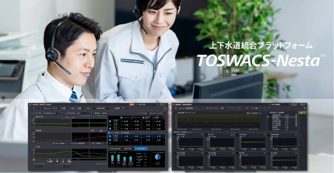Click the ＜メニュー back button
This screenshot has height=173, width=334.
coord(35,108)
